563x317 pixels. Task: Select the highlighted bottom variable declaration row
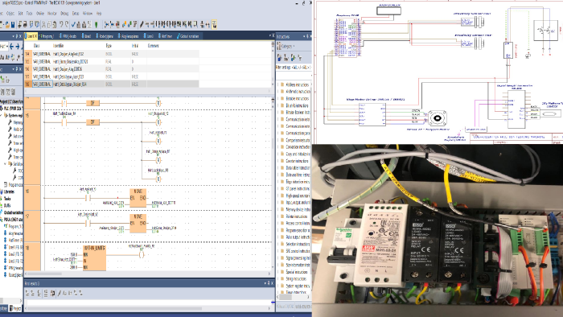112,84
